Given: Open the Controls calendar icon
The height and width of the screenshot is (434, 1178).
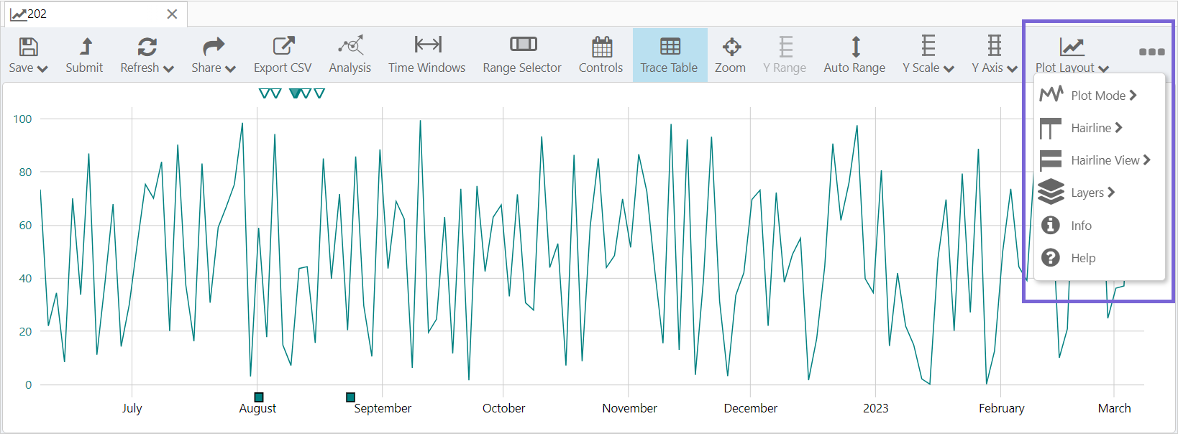Looking at the screenshot, I should (601, 47).
